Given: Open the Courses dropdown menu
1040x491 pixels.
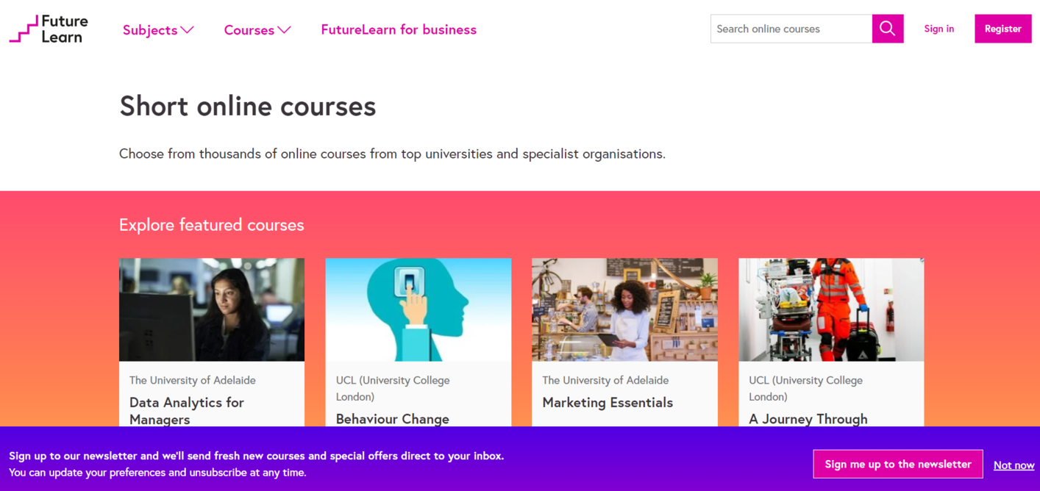Looking at the screenshot, I should pyautogui.click(x=257, y=30).
